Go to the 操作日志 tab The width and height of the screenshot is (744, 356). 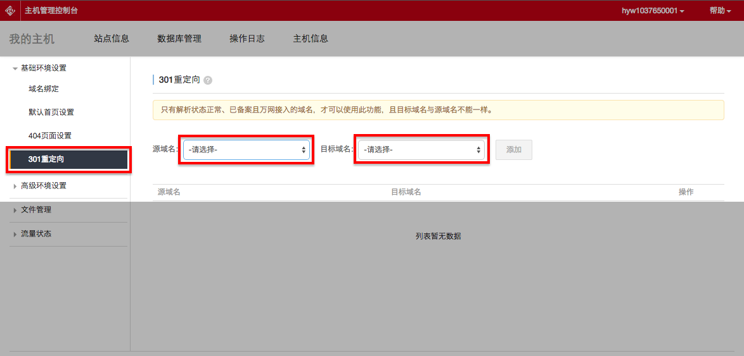pos(247,39)
